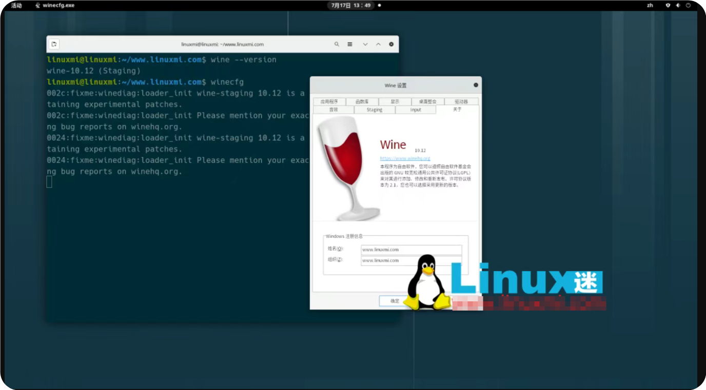This screenshot has height=390, width=706.
Task: Open the zh input language selector
Action: click(650, 5)
